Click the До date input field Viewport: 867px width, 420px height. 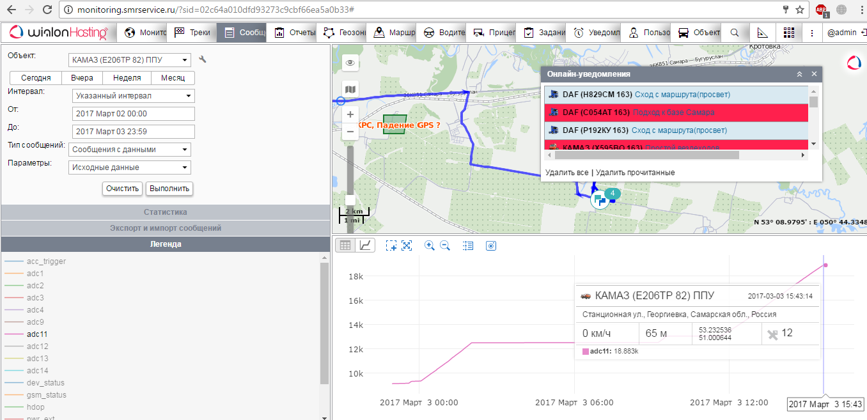point(133,132)
